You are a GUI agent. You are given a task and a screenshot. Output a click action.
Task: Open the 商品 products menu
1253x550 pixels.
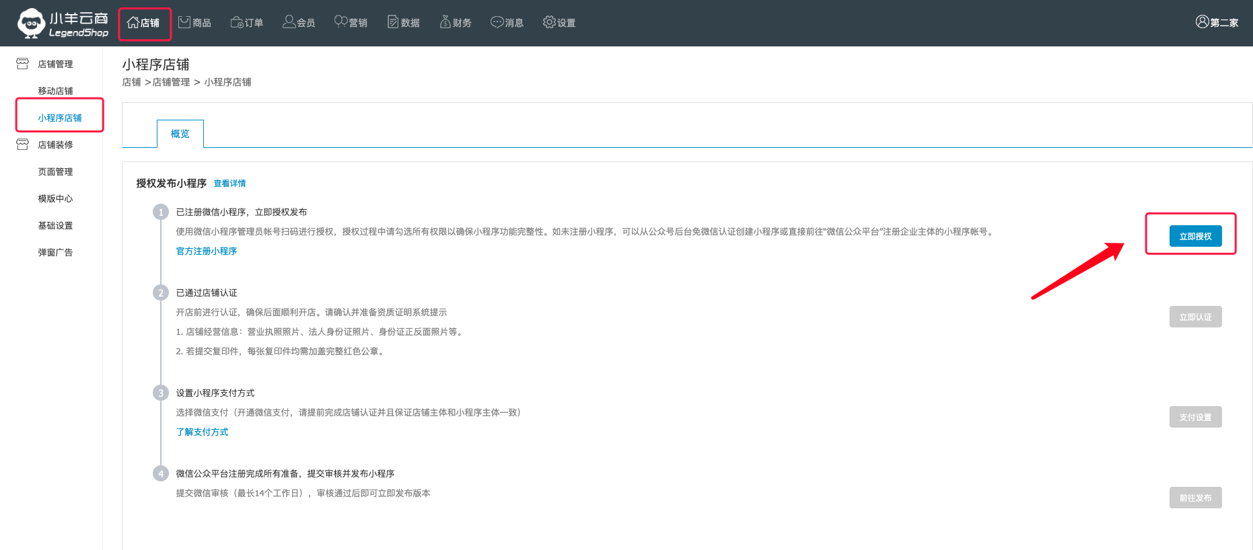pyautogui.click(x=195, y=23)
